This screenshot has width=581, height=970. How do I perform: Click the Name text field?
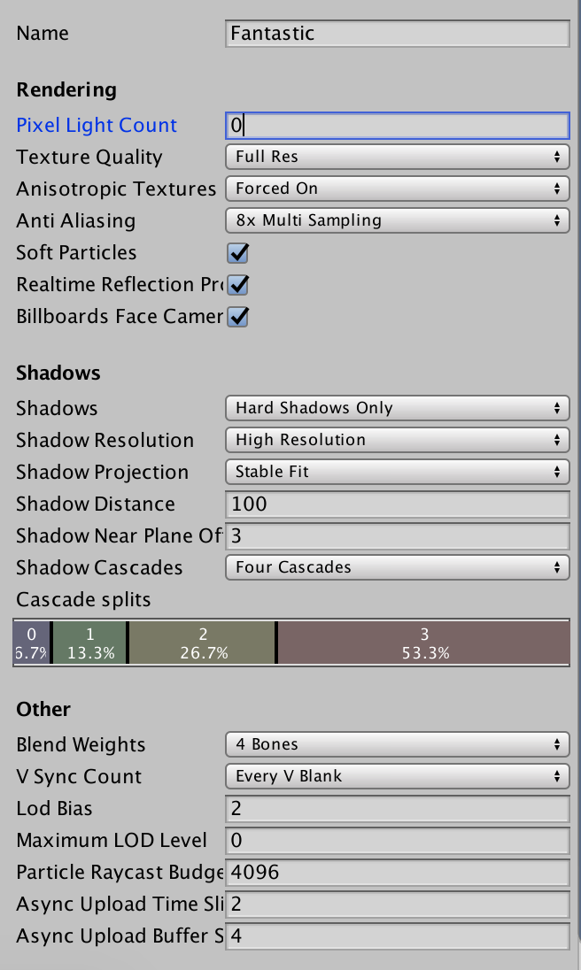(397, 34)
